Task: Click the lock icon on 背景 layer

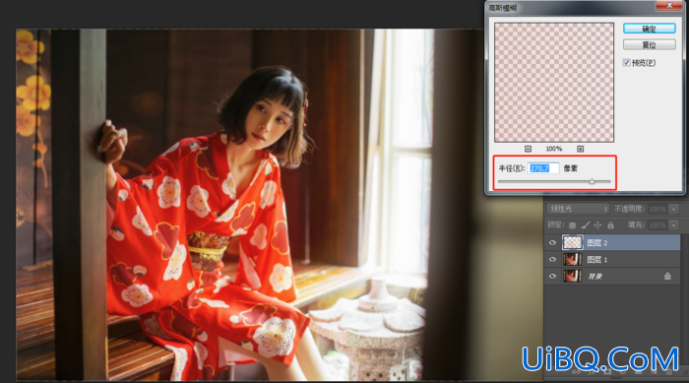Action: click(667, 276)
